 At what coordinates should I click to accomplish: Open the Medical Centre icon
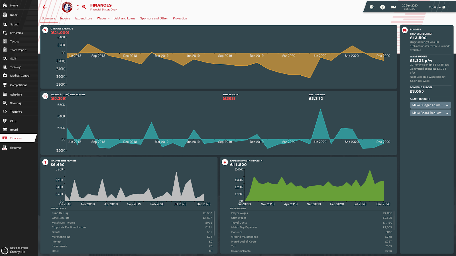(x=5, y=75)
